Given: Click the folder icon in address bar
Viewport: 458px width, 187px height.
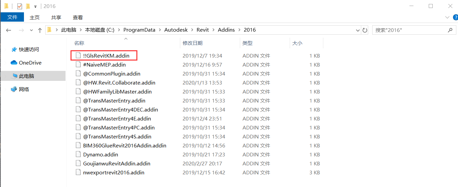Looking at the screenshot, I should point(50,30).
